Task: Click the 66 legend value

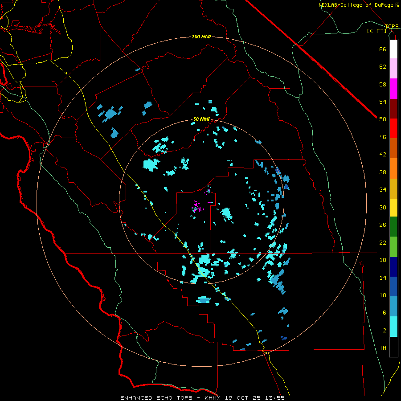Action: (x=383, y=49)
